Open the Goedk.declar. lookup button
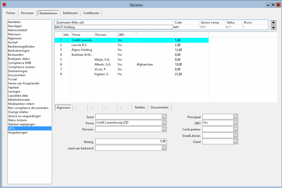The image size is (282, 188). point(235,135)
